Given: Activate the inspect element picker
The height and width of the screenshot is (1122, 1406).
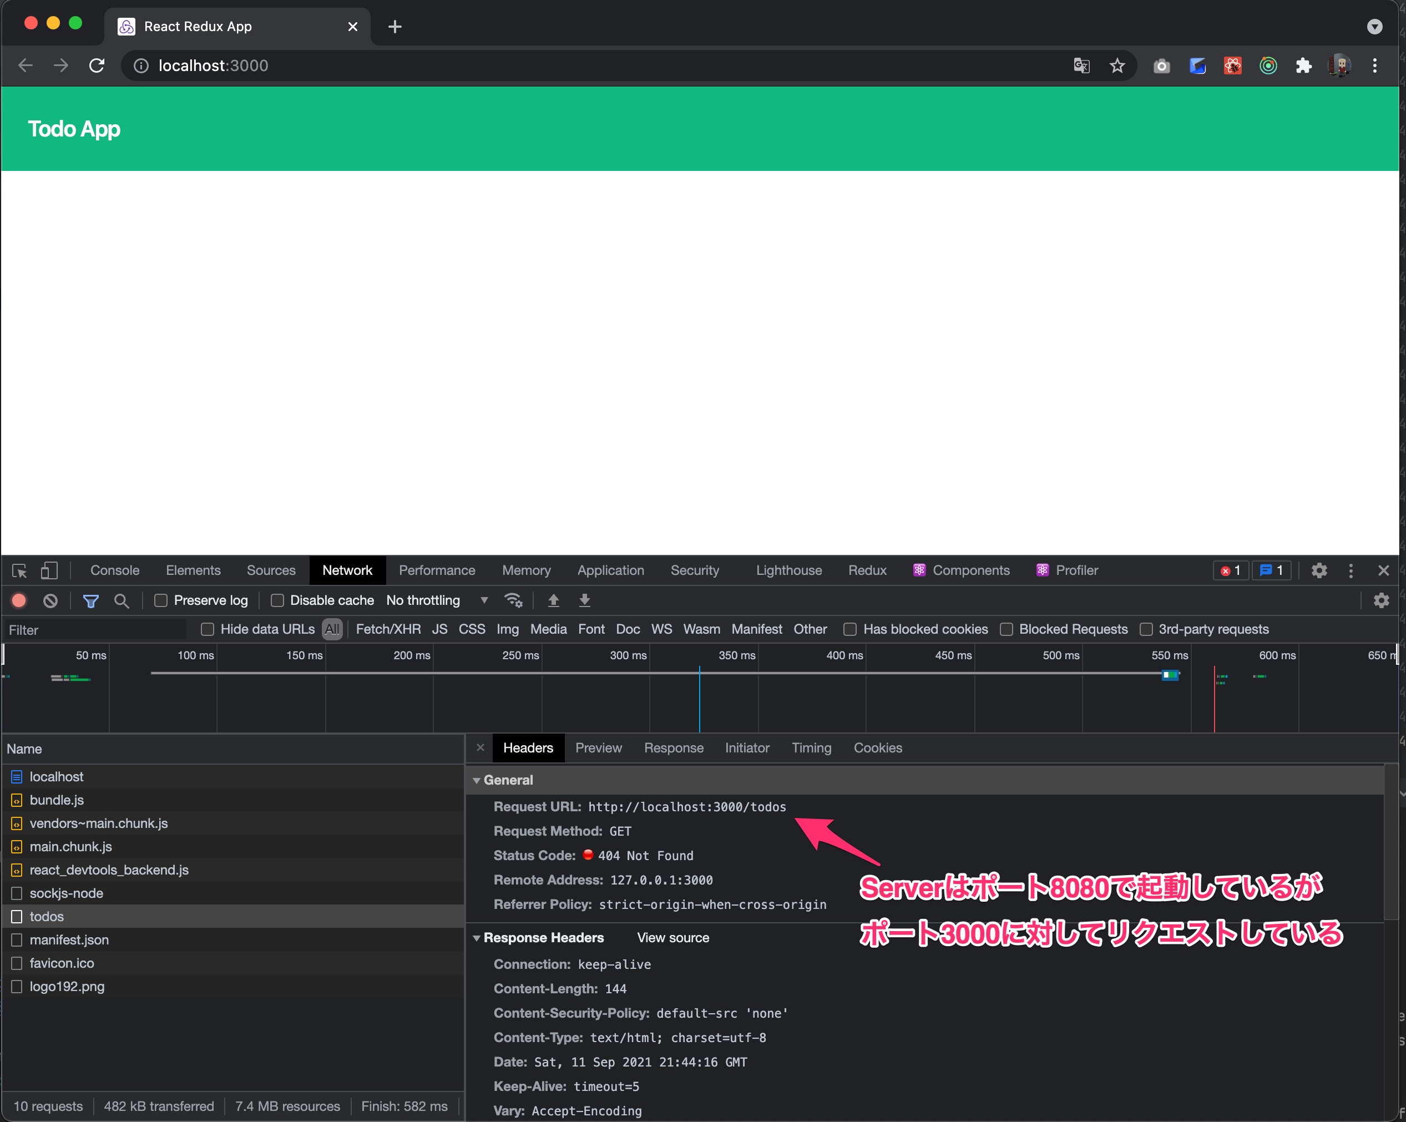Looking at the screenshot, I should [x=19, y=571].
